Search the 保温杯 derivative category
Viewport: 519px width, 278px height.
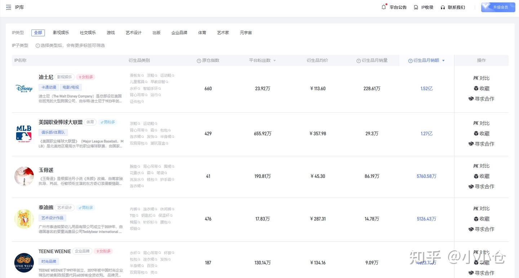pyautogui.click(x=166, y=216)
